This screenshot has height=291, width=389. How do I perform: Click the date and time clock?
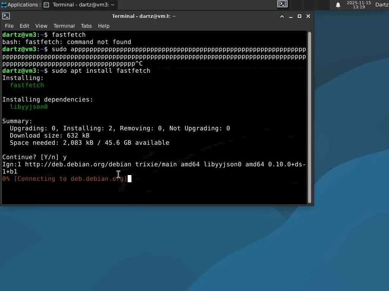(359, 5)
